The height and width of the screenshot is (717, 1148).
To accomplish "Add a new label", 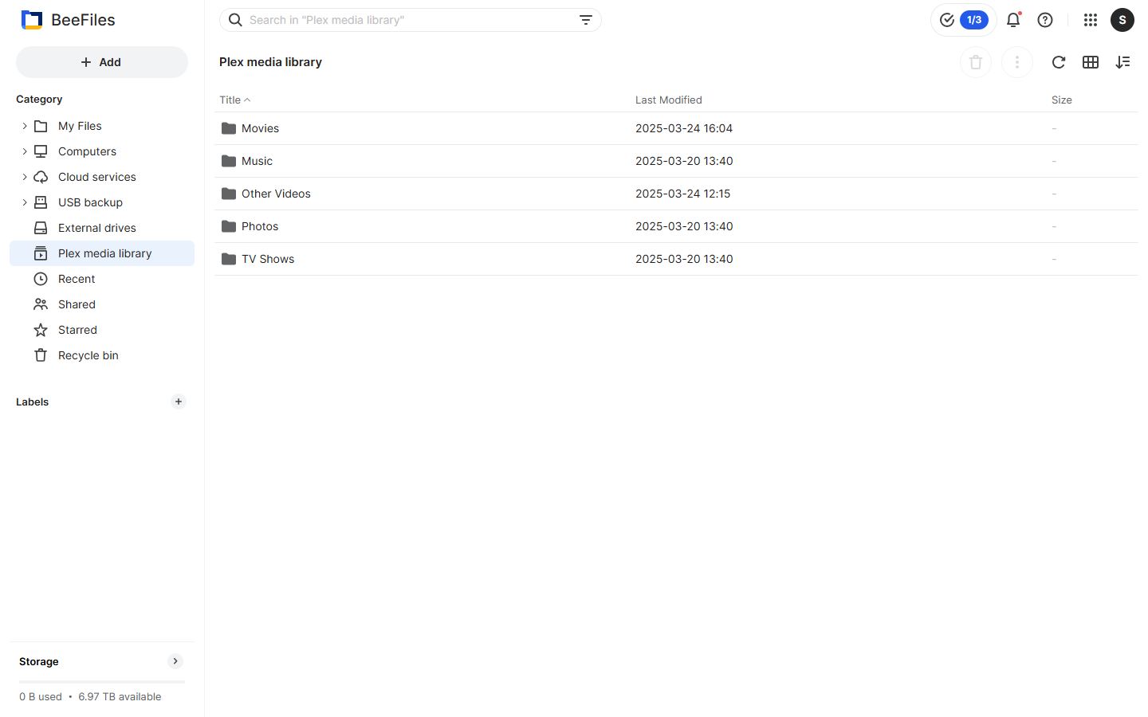I will pyautogui.click(x=179, y=402).
